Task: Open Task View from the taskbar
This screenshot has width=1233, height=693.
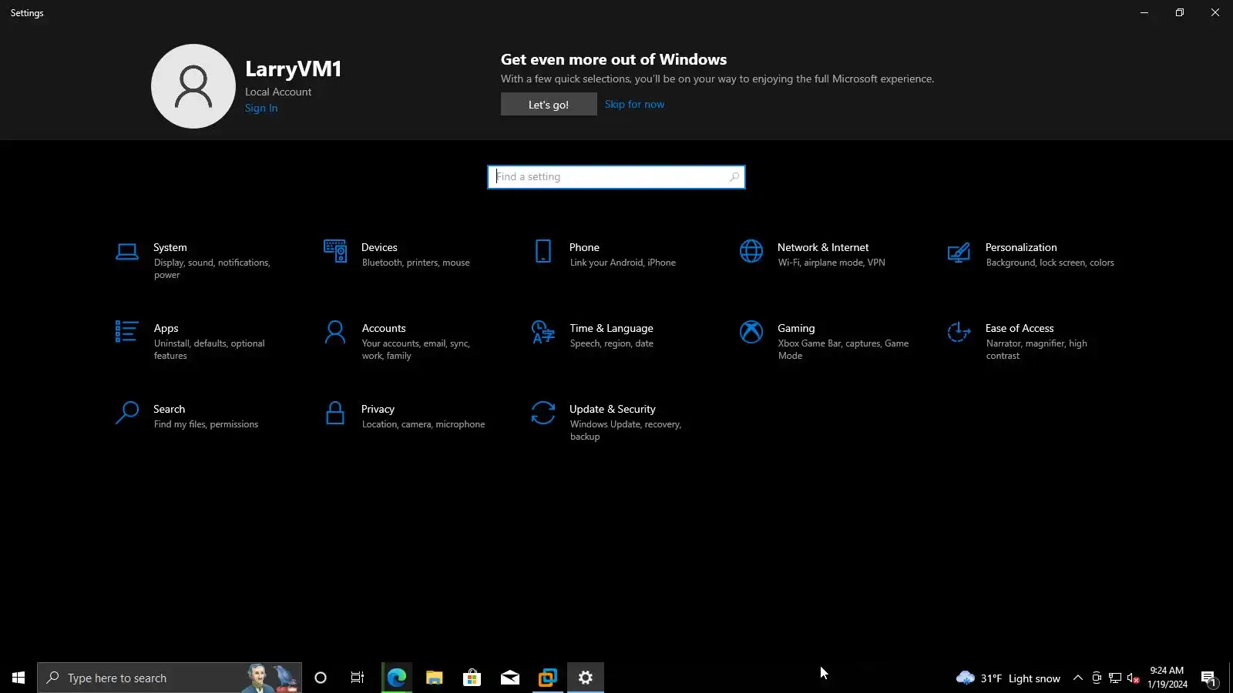Action: point(358,678)
